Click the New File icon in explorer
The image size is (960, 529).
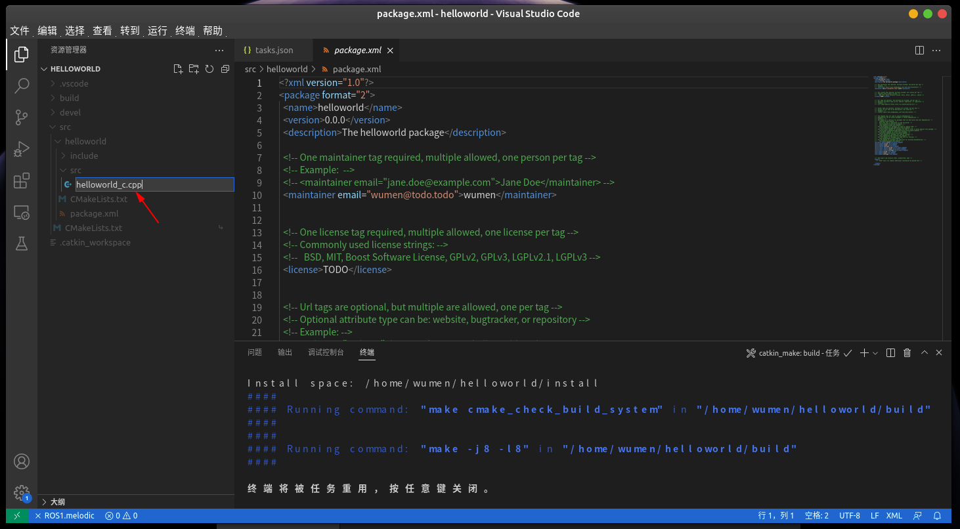178,69
